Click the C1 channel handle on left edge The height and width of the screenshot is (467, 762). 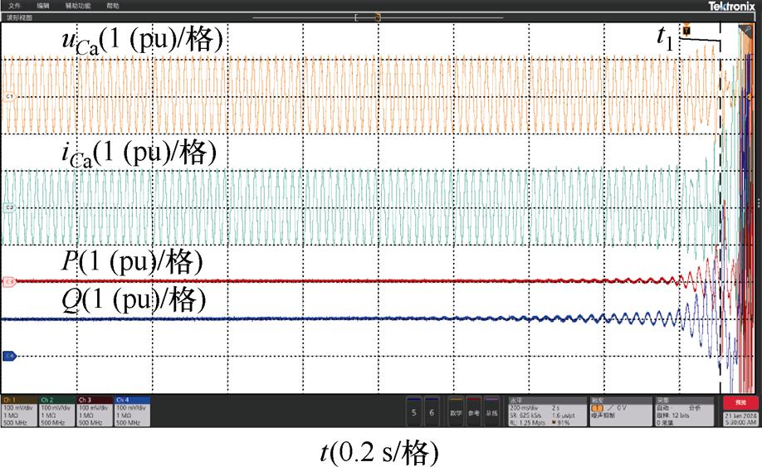coord(10,97)
